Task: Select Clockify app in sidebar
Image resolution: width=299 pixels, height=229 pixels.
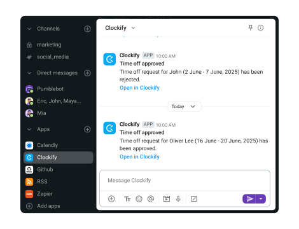Action: pos(59,157)
